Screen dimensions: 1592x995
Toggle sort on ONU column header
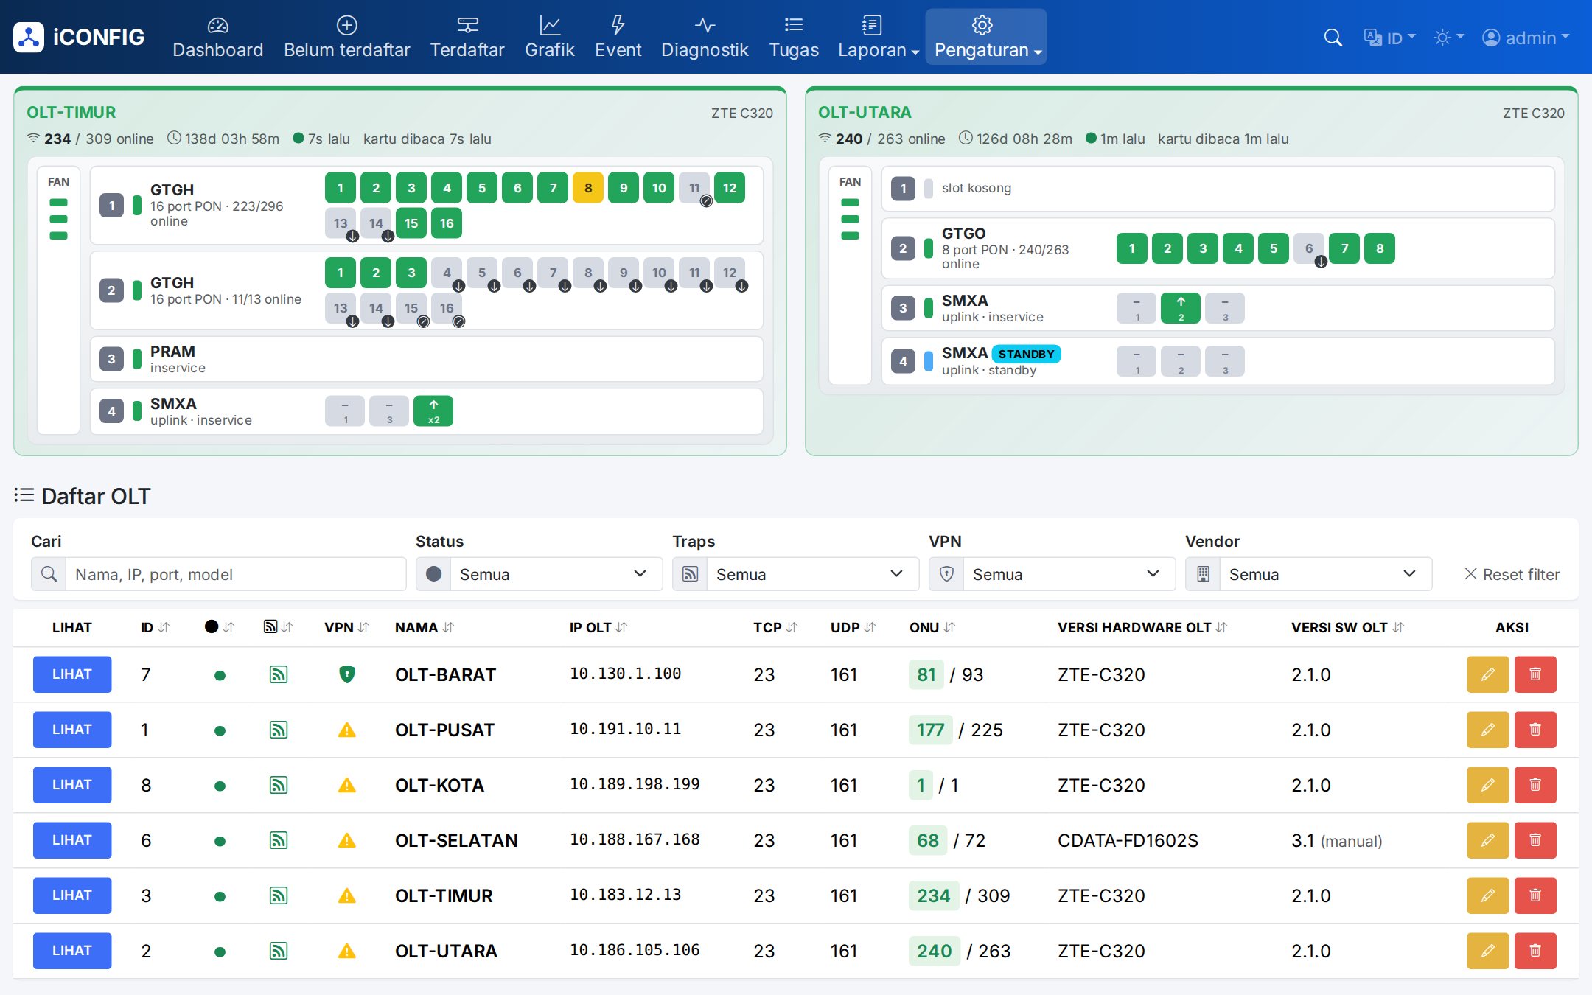(932, 627)
